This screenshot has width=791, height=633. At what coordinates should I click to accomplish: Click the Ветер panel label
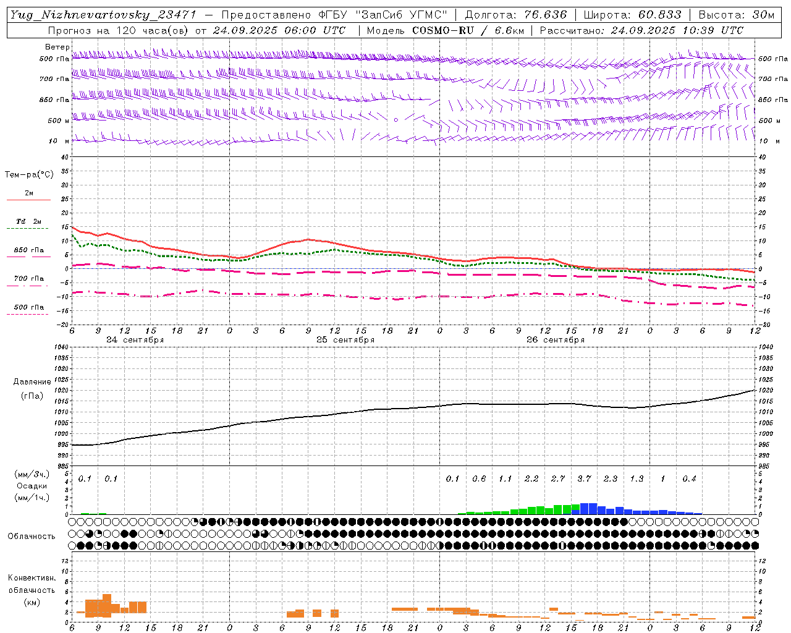pyautogui.click(x=57, y=47)
